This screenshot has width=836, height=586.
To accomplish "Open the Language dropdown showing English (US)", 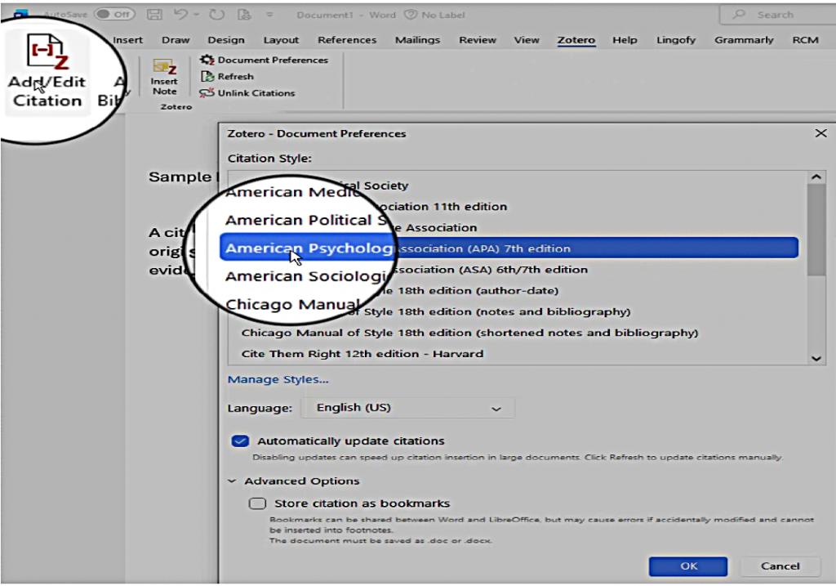I will pos(407,408).
